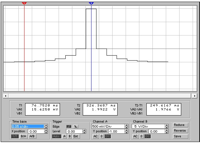Select Ext trigger source
Screen dimensions: 200x143
76,136
